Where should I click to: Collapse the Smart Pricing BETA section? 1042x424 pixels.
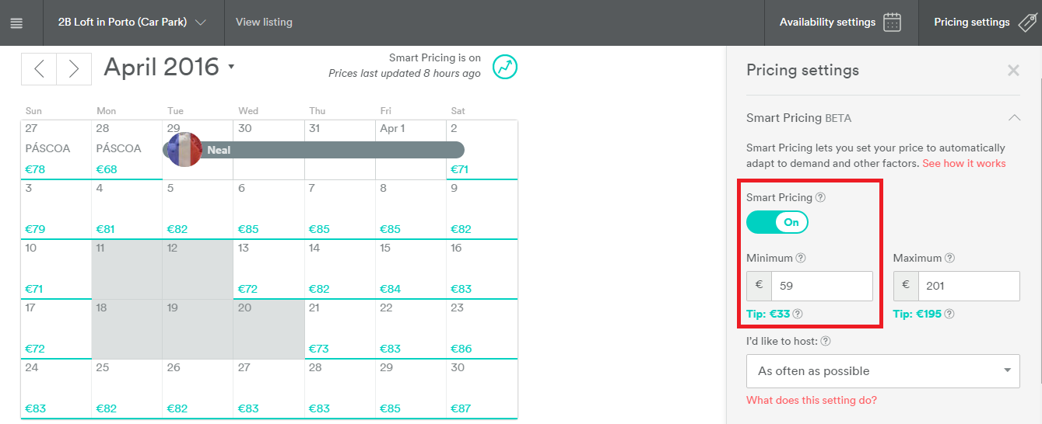[x=1013, y=118]
